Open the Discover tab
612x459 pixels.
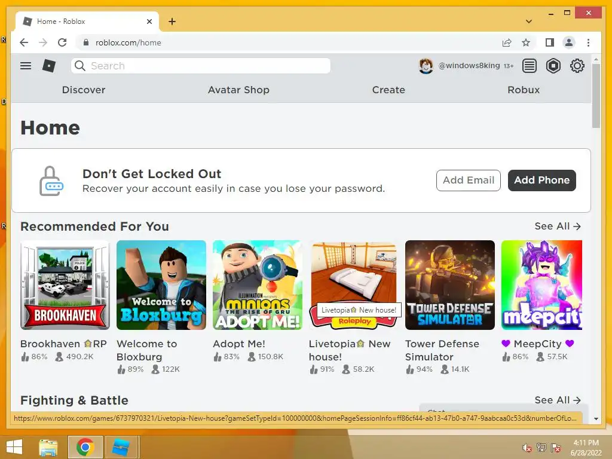pos(84,90)
